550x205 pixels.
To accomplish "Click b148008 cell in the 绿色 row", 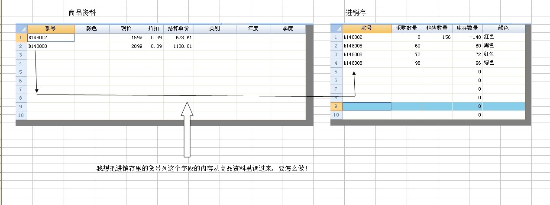I will [x=367, y=63].
